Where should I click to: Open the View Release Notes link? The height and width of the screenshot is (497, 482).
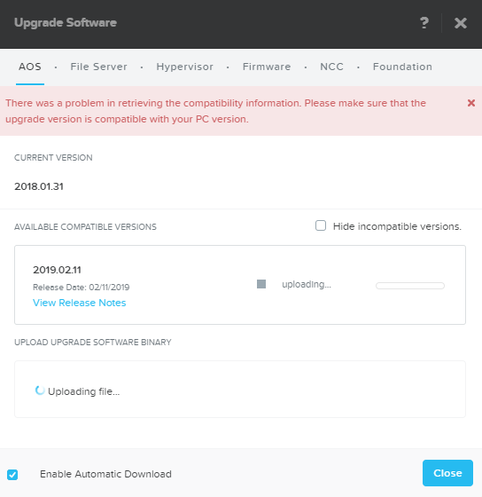click(x=80, y=303)
